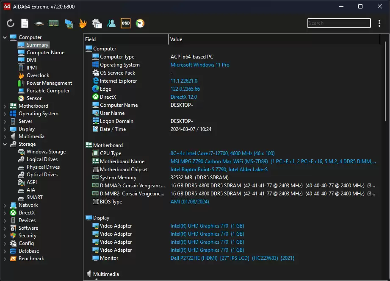Collapse the Computer tree branch
Image resolution: width=390 pixels, height=281 pixels.
4,37
